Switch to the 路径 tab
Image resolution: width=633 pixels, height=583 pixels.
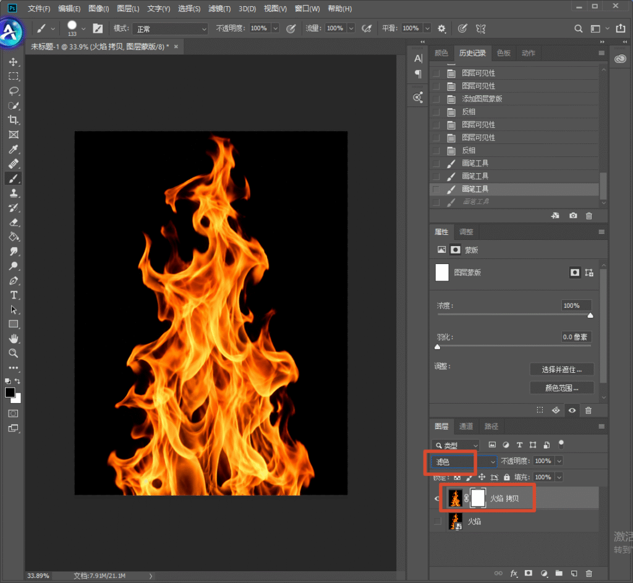pos(491,427)
